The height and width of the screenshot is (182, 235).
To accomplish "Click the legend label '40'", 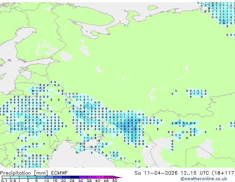I will [97, 181].
